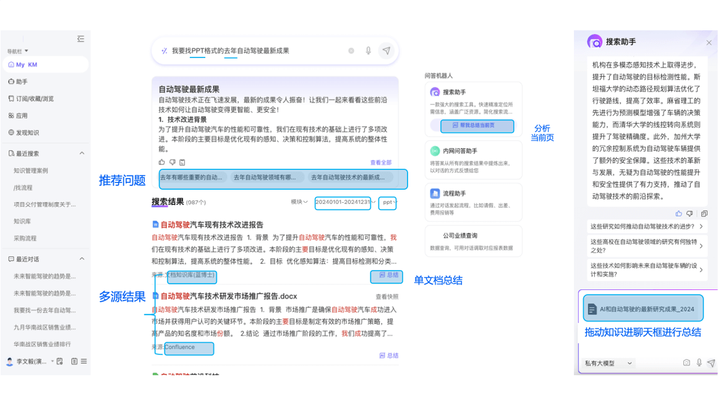Go to 发现知识 in the sidebar
Screen dimensions: 718x395
(x=27, y=133)
